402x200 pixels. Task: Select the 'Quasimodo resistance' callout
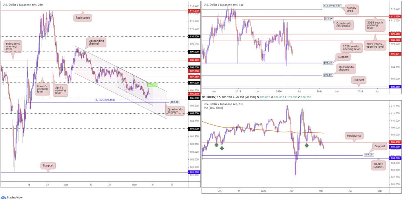(x=344, y=25)
